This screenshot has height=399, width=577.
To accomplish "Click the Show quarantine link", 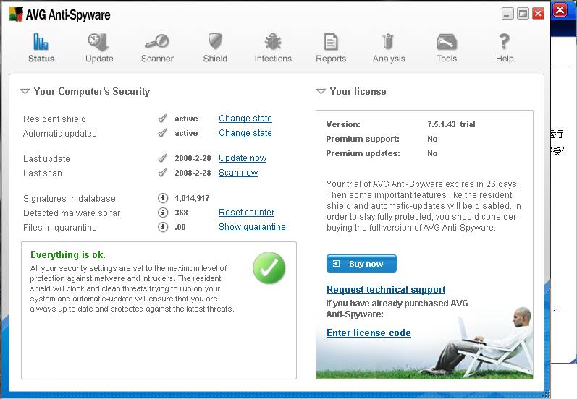I will pyautogui.click(x=252, y=227).
